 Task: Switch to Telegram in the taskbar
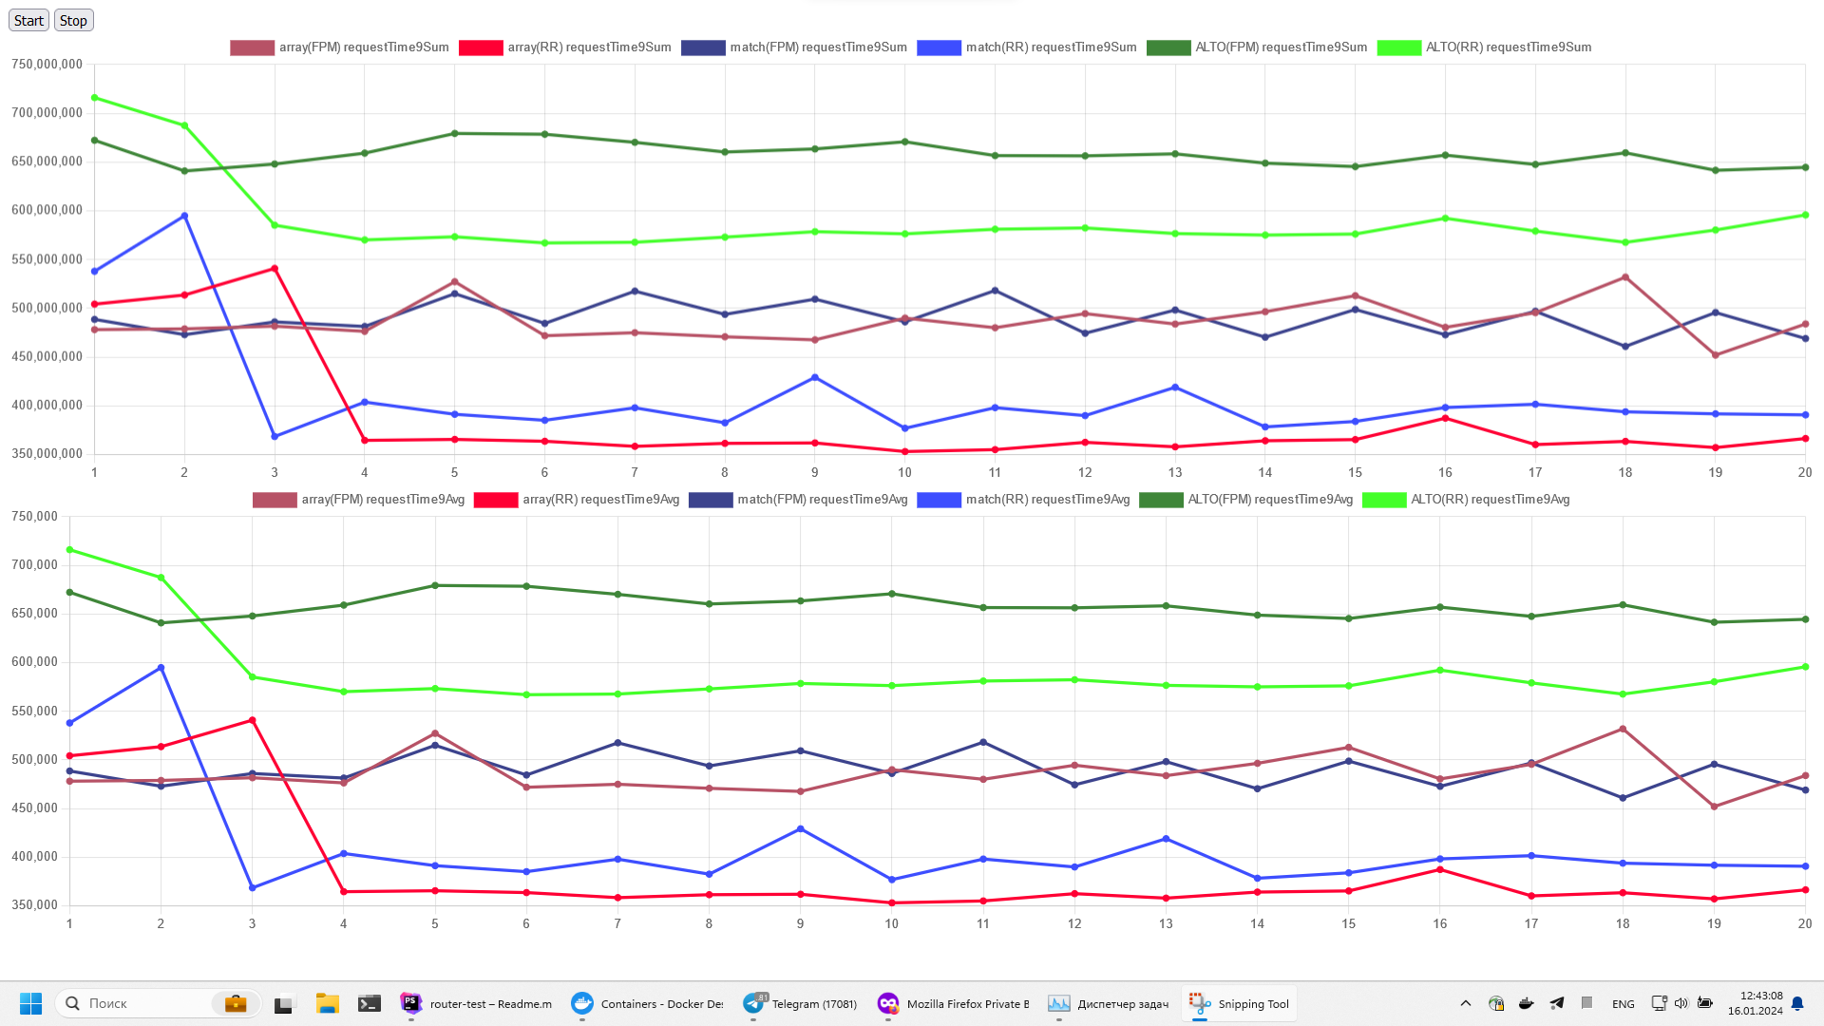(801, 1003)
